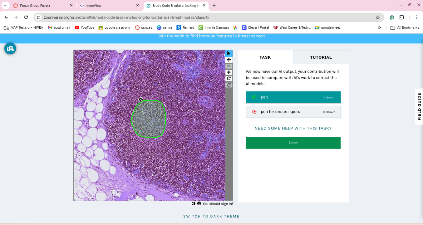
Task: Open ccsd gmail bookmark
Action: 58,28
